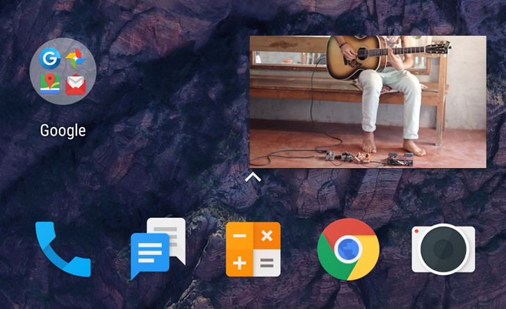Screen dimensions: 506x309
Task: Open the Calculator app
Action: point(253,249)
